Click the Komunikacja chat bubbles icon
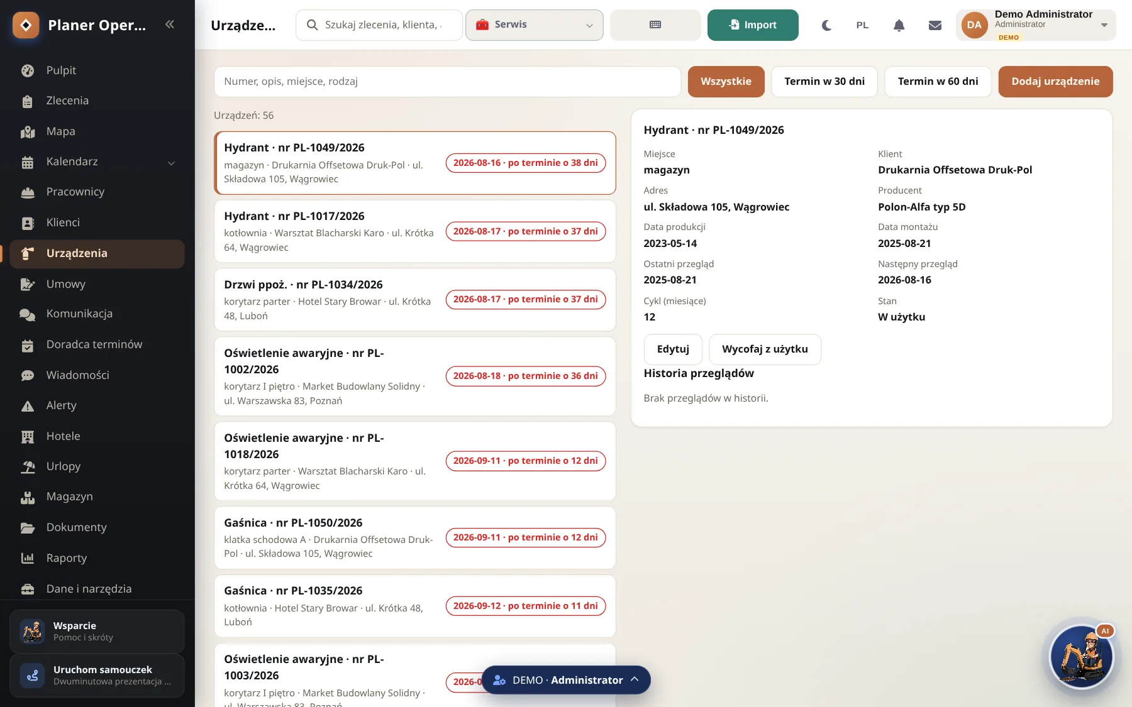This screenshot has width=1132, height=707. click(28, 314)
